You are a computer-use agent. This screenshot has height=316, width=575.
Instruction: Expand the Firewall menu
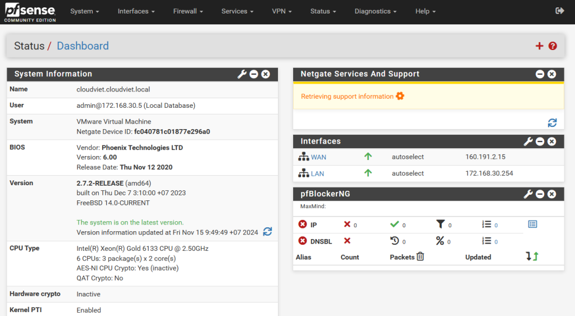point(188,11)
